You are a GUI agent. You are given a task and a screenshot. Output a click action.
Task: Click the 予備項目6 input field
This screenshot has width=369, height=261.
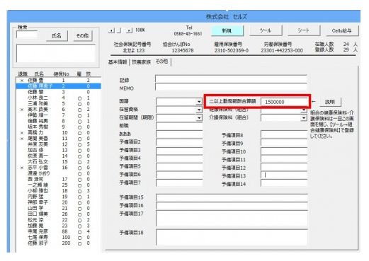point(179,175)
